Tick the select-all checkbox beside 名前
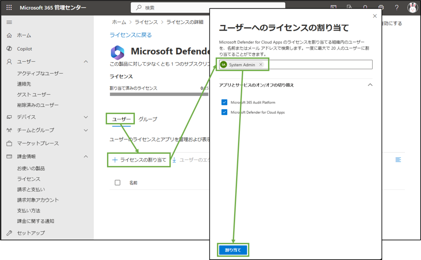The image size is (421, 260). pyautogui.click(x=118, y=183)
